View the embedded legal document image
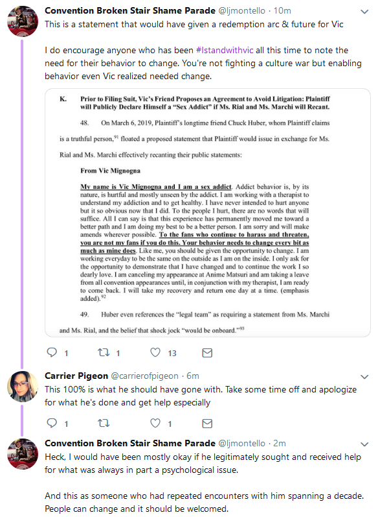This screenshot has width=378, height=517. (x=208, y=213)
